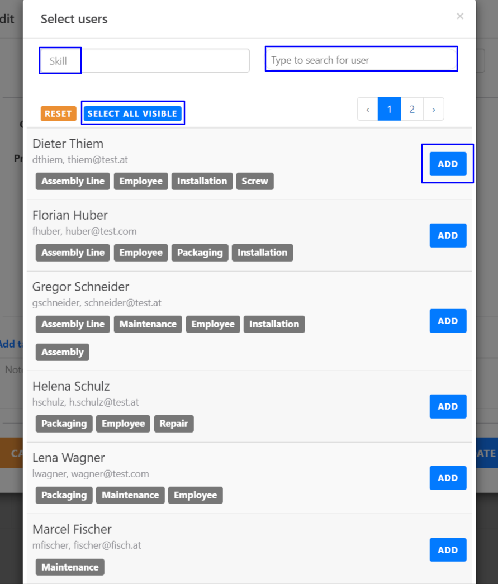This screenshot has width=498, height=584.
Task: Click the next page chevron
Action: point(434,109)
